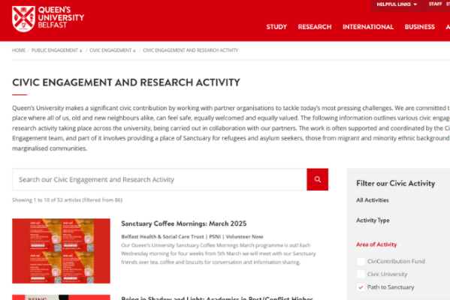450x300 pixels.
Task: Click the Sanctuary Coffee Mornings thumbnail image
Action: click(x=61, y=251)
